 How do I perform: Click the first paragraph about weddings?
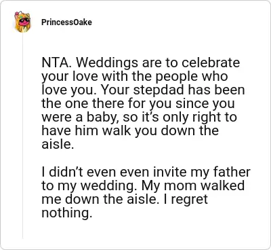143,103
